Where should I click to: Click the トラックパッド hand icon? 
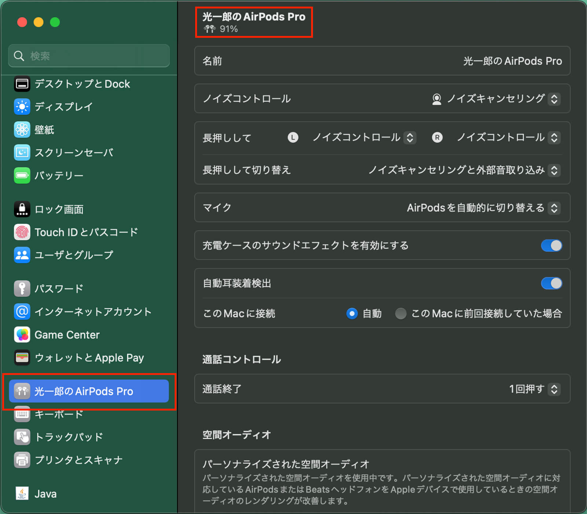click(x=22, y=437)
